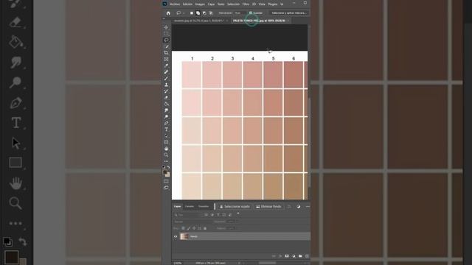Open the layer filter type dropdown
472x265 pixels.
coord(188,215)
